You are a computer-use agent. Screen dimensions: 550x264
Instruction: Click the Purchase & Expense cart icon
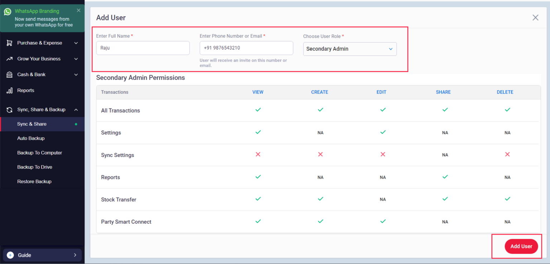pos(9,43)
